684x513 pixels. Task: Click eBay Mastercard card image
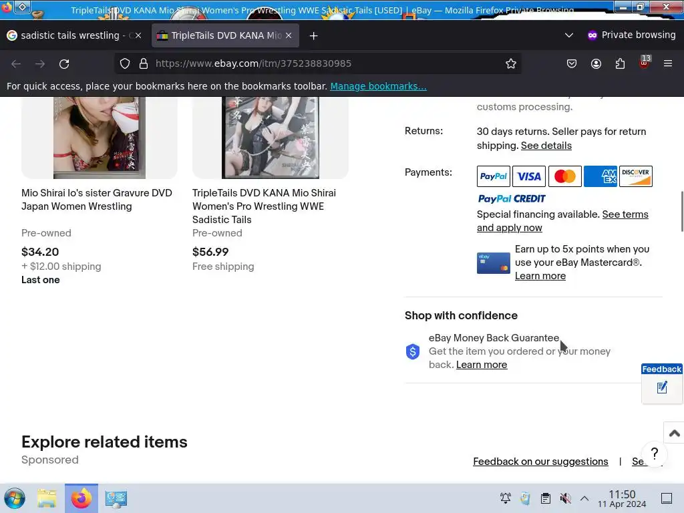[x=494, y=263]
